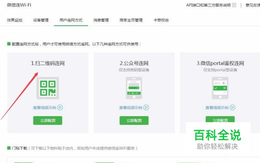The height and width of the screenshot is (163, 260).
Task: Click the document icon beside API接口 link
Action: 234,5
